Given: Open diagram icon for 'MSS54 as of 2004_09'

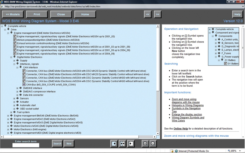Looking at the screenshot, I should click(x=15, y=53).
